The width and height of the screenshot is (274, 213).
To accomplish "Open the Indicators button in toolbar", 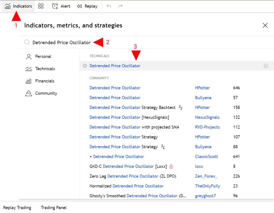I will [x=18, y=6].
